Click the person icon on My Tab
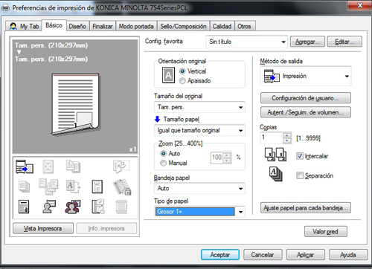Viewport: 372px width, 269px height. [x=13, y=26]
